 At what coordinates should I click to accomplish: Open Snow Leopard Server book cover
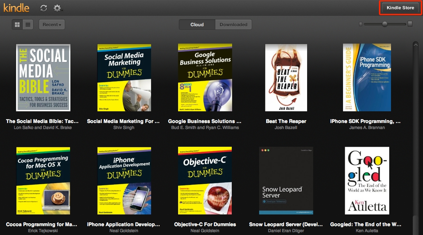coord(286,181)
